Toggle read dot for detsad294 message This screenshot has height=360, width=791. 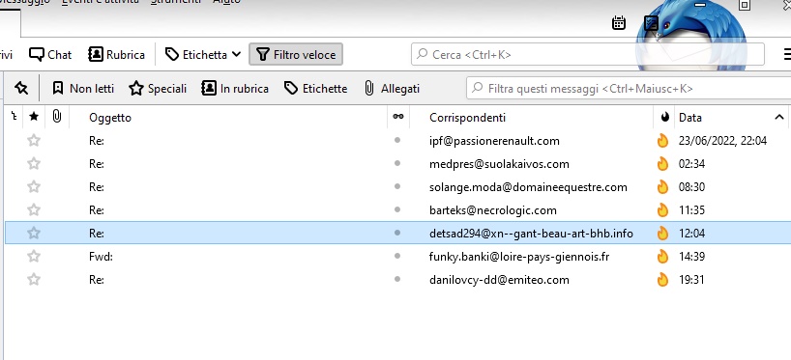point(397,233)
